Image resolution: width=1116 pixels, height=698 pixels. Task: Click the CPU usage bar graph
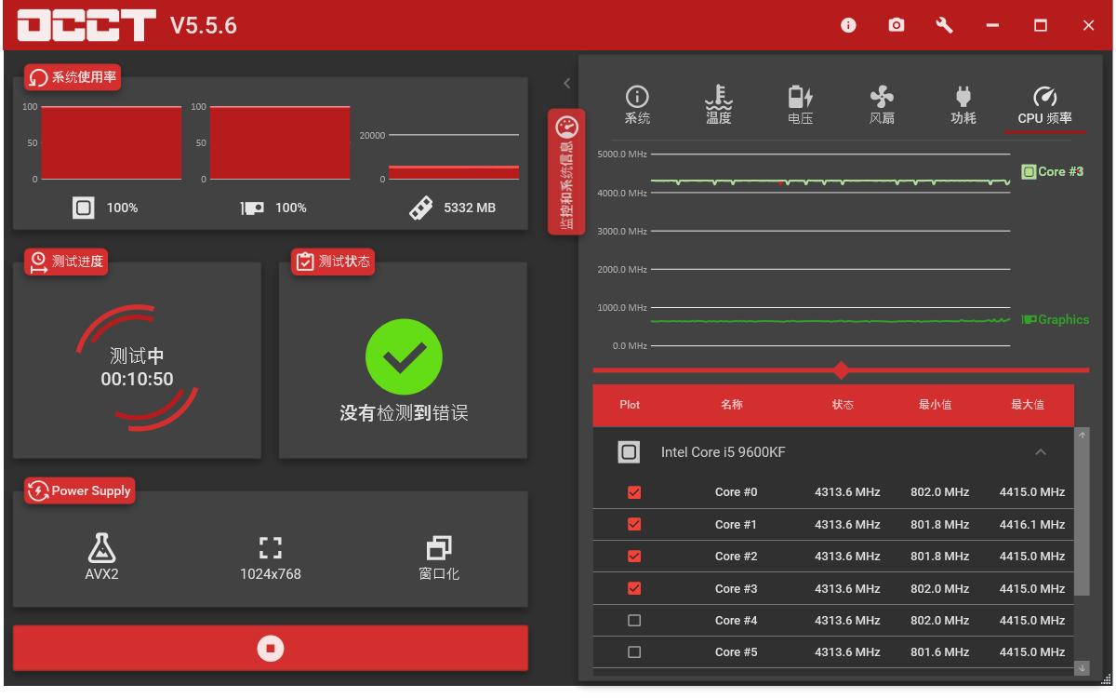click(x=112, y=142)
